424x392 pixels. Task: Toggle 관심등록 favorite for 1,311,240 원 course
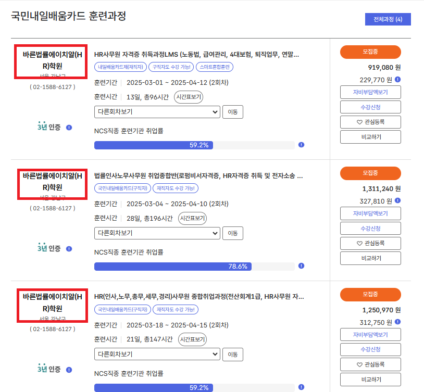(370, 243)
